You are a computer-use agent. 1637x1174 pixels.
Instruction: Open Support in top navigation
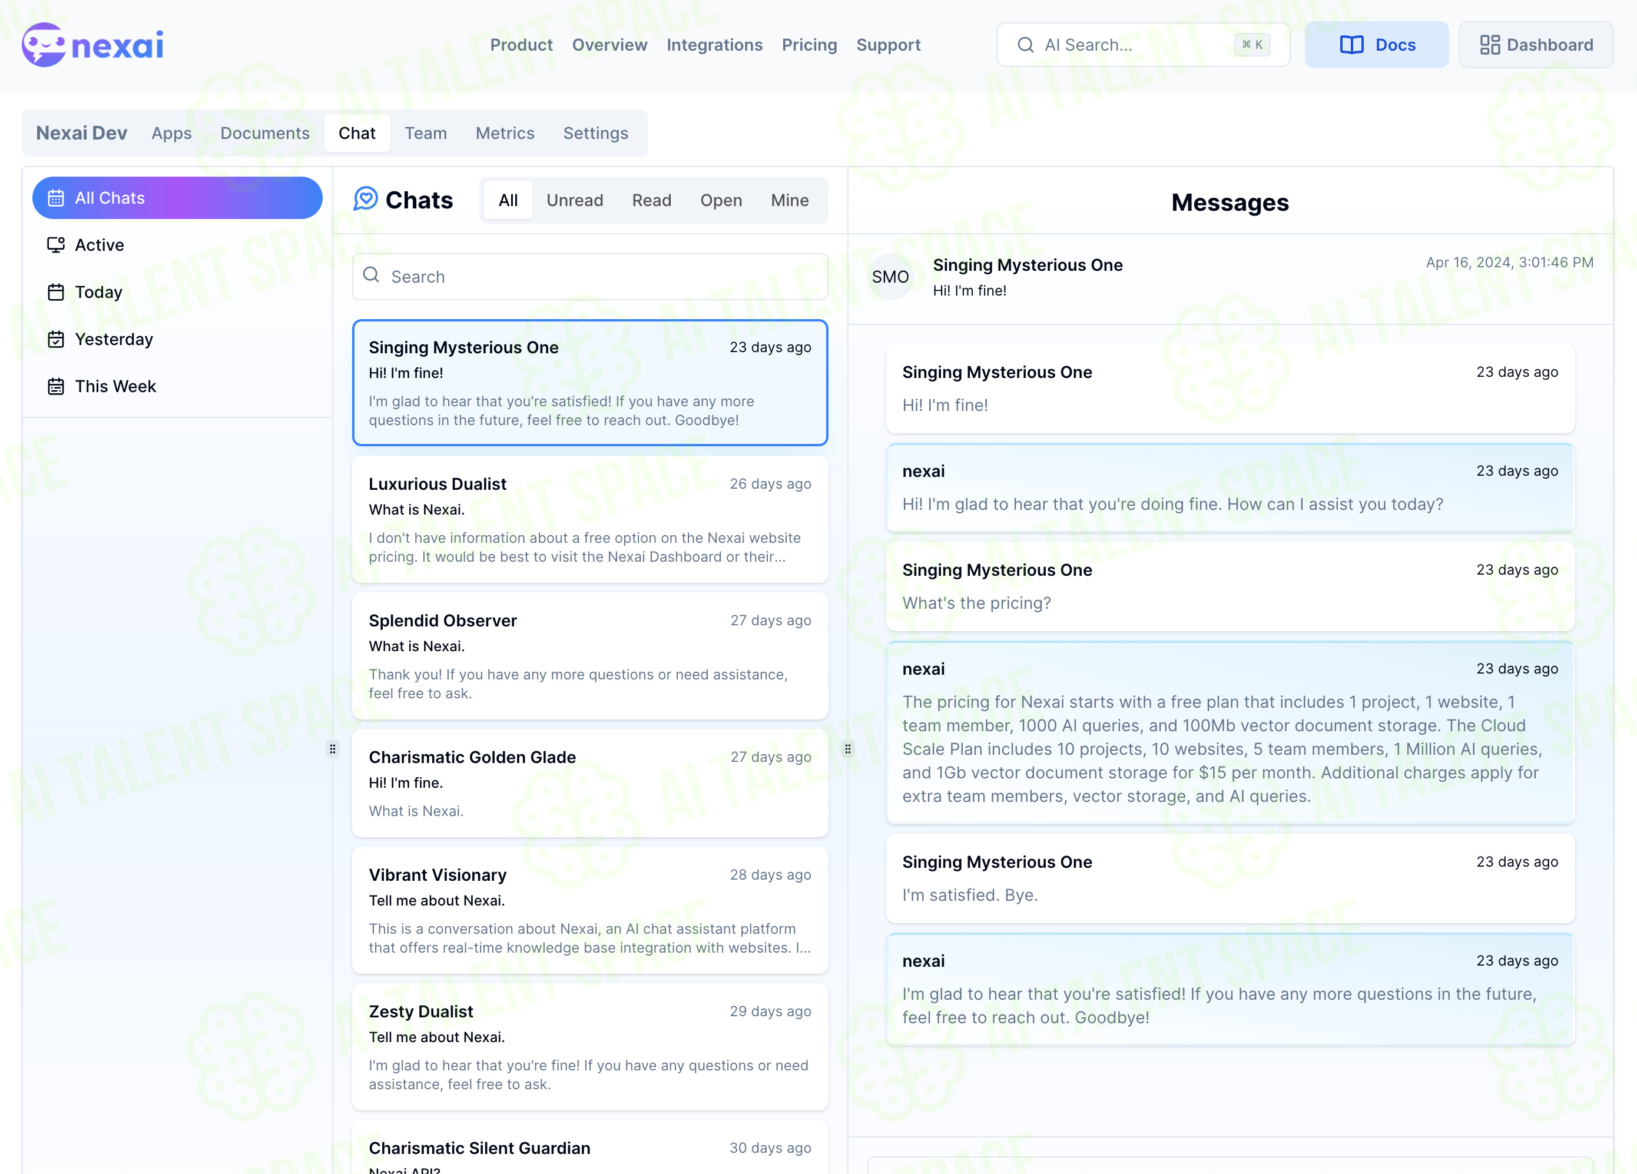click(x=888, y=45)
